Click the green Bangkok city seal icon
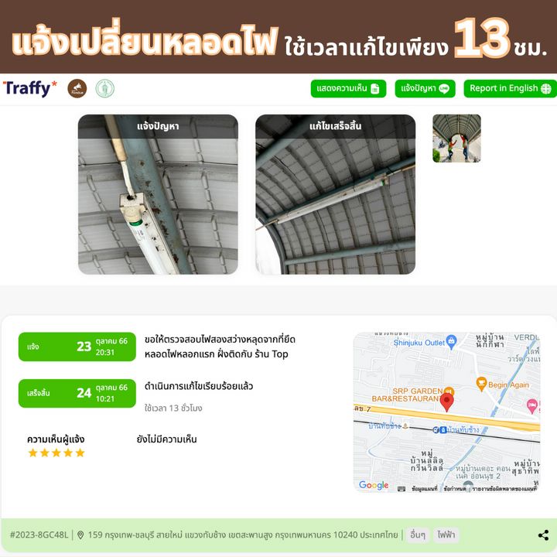The image size is (557, 557). point(105,89)
